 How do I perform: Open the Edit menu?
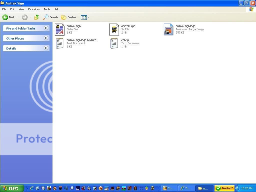tap(12, 9)
